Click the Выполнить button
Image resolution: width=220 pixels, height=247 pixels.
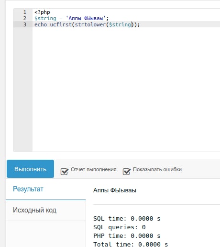pyautogui.click(x=30, y=169)
